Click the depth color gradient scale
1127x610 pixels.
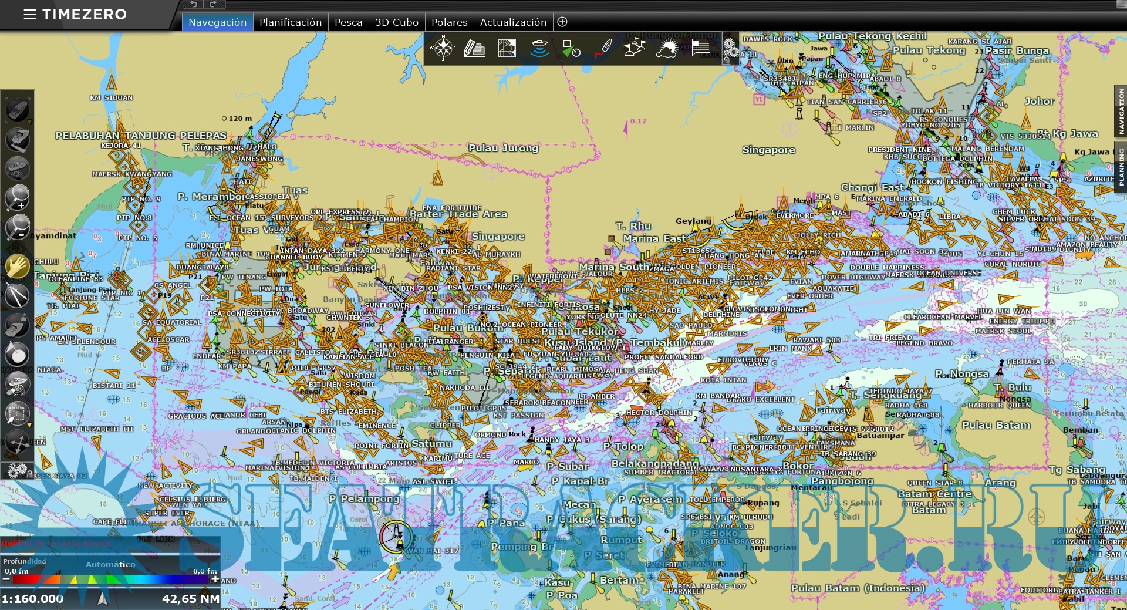[110, 579]
